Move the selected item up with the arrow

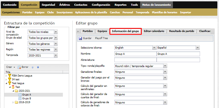tap(33, 67)
